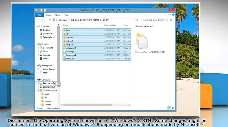Click the Homegroup icon in sidebar

[x=39, y=65]
